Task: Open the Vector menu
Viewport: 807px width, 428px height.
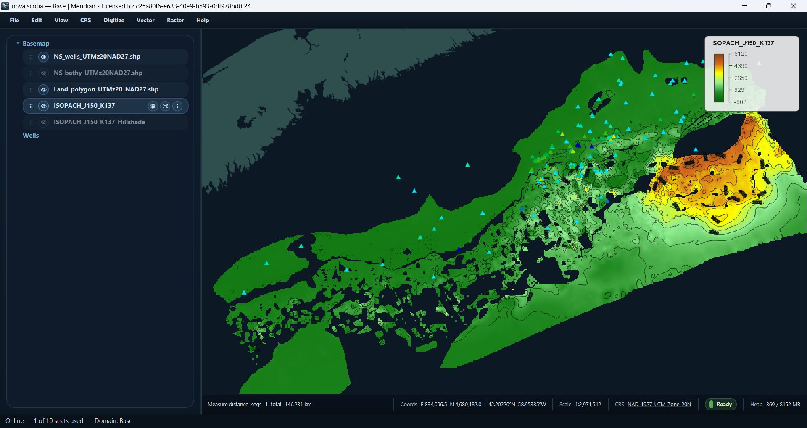Action: tap(145, 20)
